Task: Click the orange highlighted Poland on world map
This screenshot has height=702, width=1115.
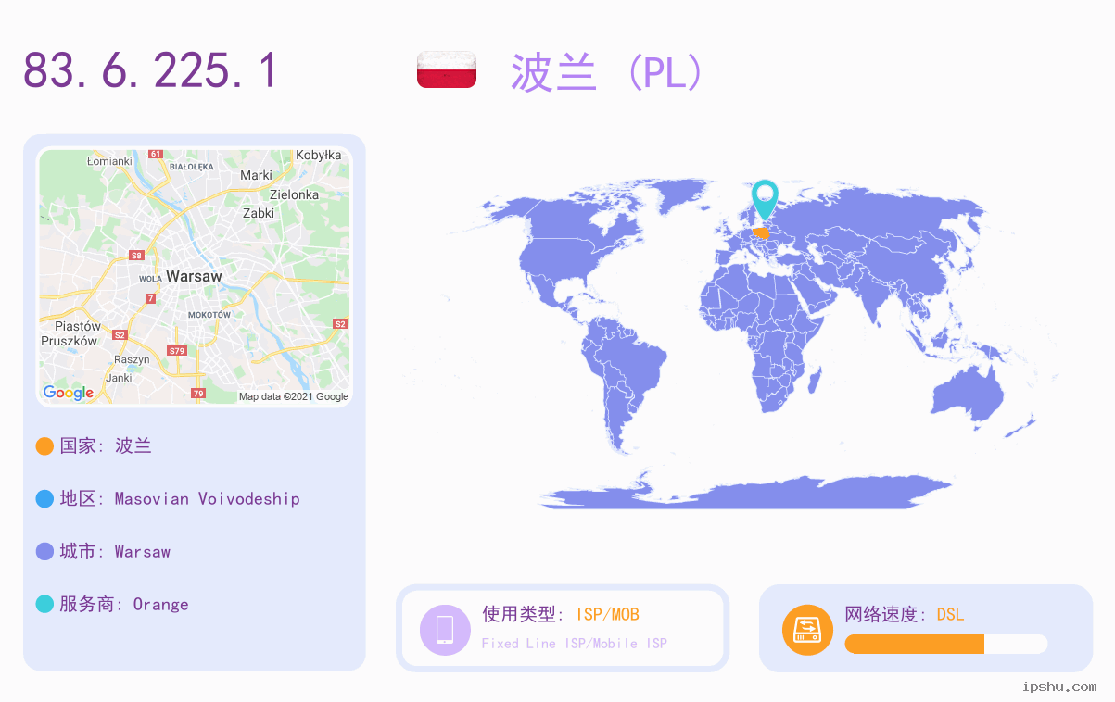Action: (x=762, y=232)
